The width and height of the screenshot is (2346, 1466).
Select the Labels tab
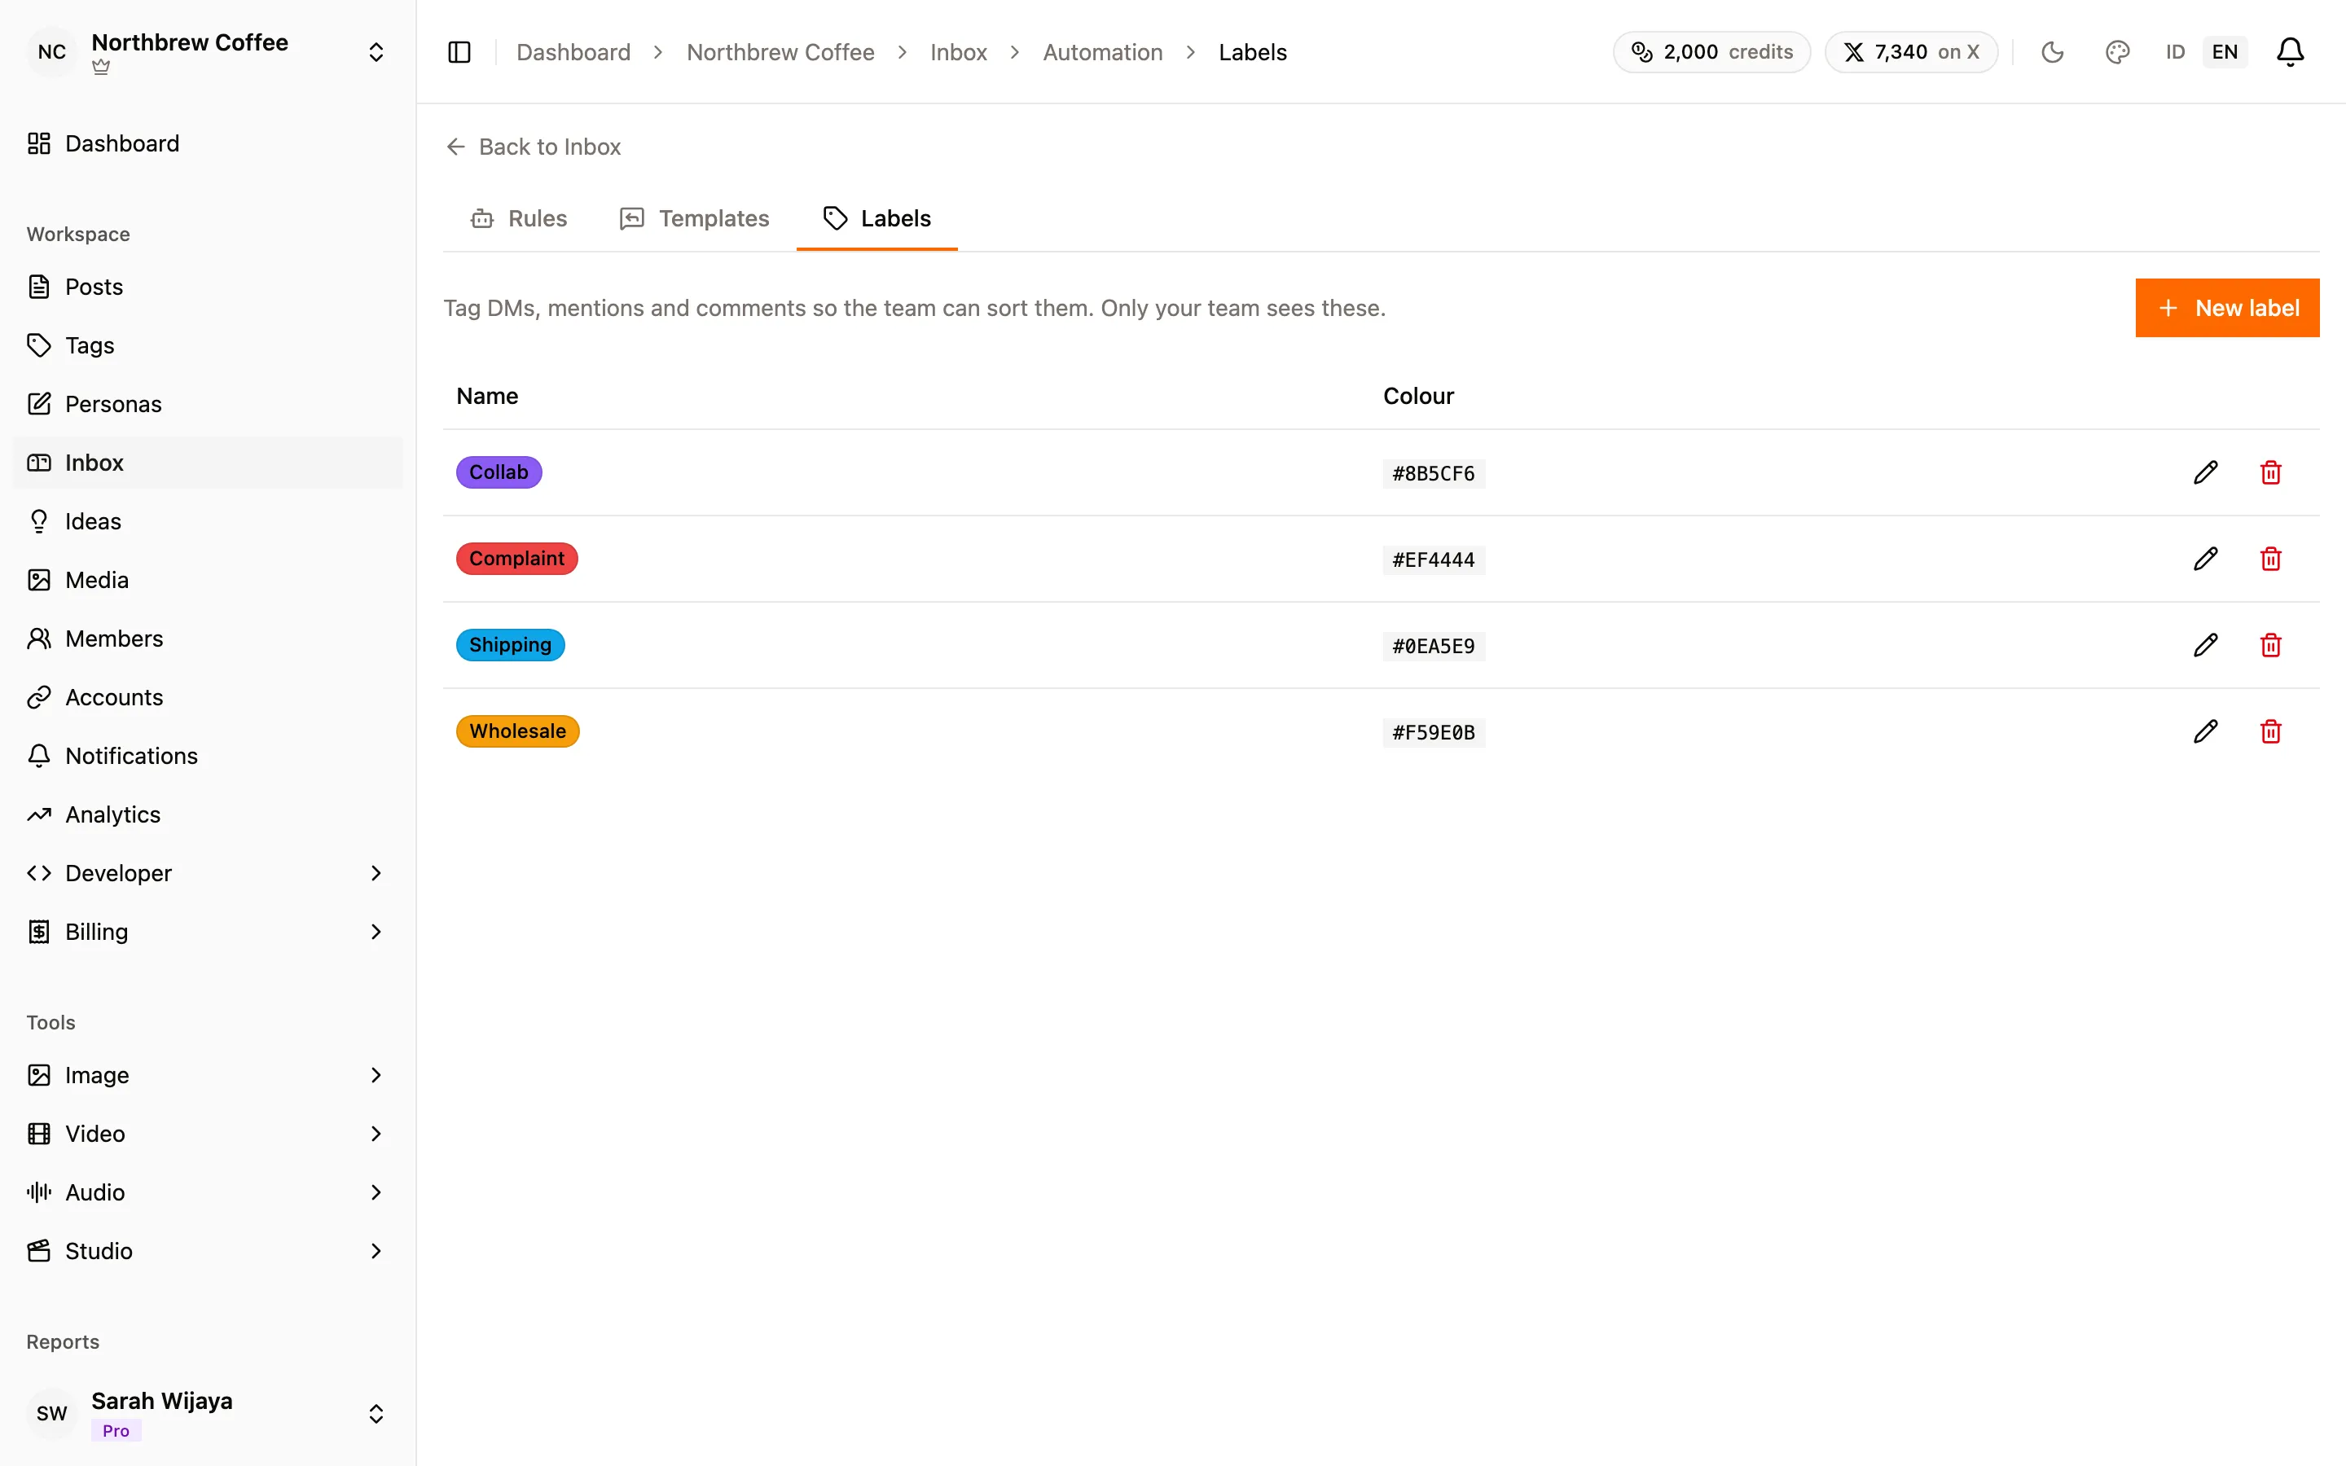click(876, 219)
